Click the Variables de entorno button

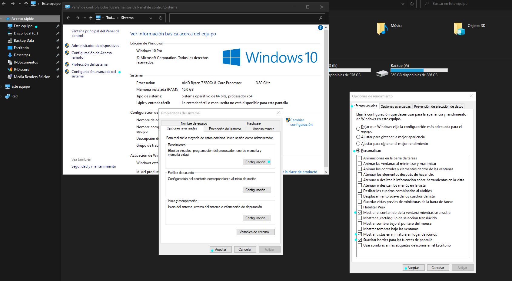point(255,232)
